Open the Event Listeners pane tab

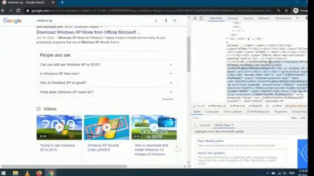click(233, 111)
